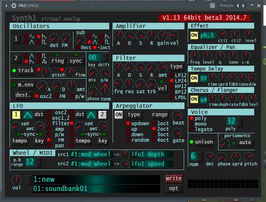
Task: Select the arpeggiator random mode
Action: tap(128, 140)
